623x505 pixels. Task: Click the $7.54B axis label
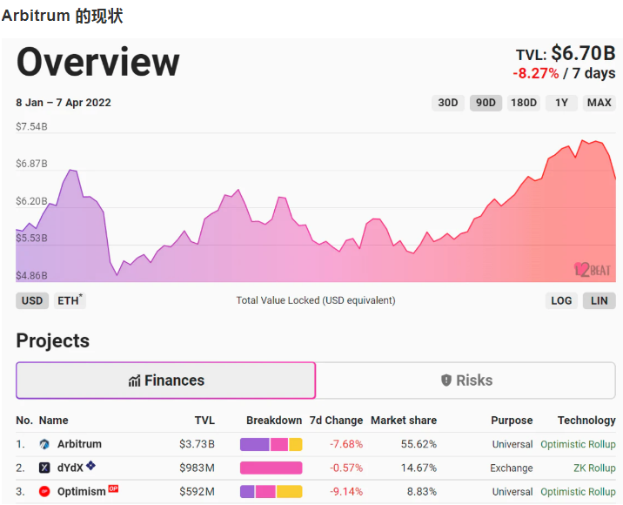31,127
